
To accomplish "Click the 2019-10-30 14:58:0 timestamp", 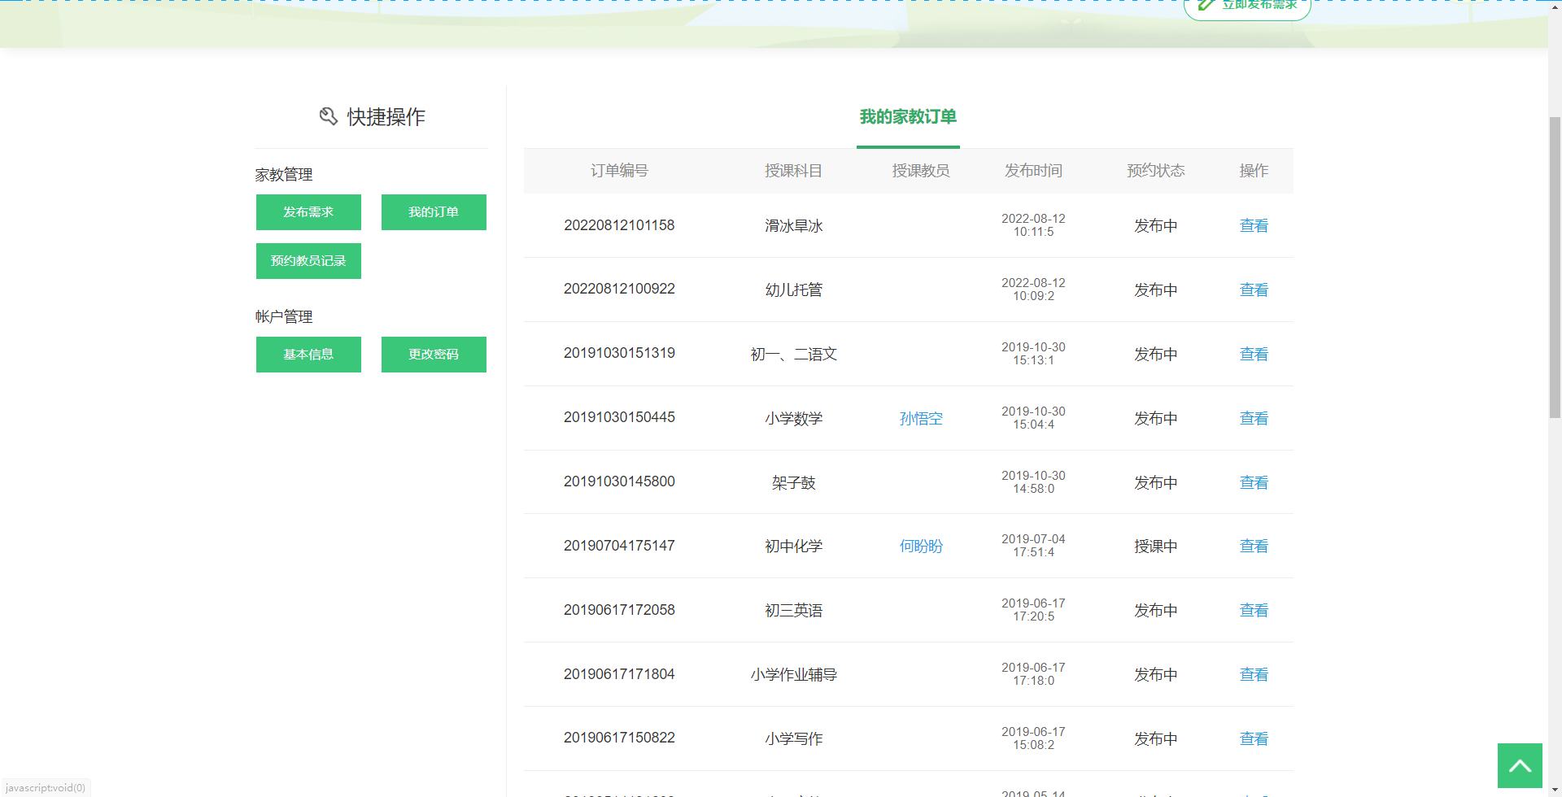I will [1033, 482].
